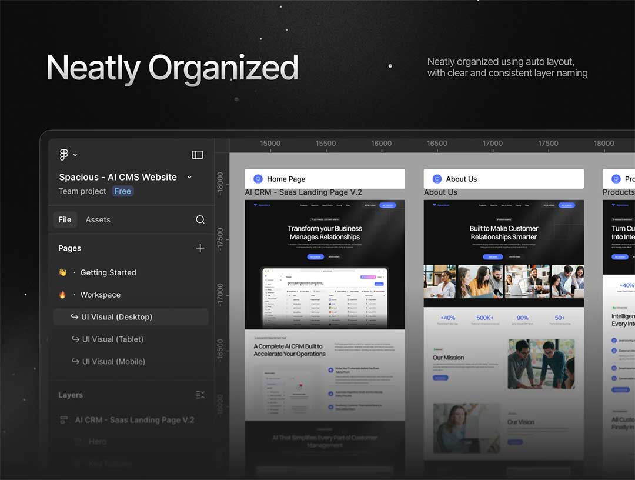Toggle the sidebar panel layout icon
Viewport: 635px width, 480px height.
point(198,155)
